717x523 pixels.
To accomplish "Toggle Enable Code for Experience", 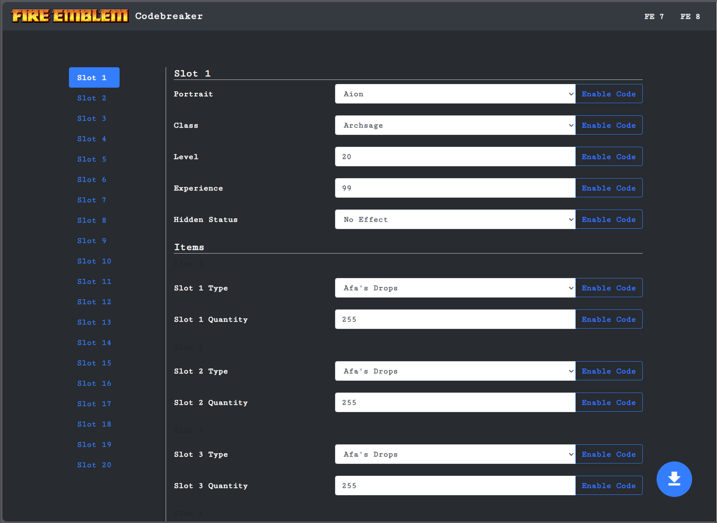I will [x=608, y=188].
